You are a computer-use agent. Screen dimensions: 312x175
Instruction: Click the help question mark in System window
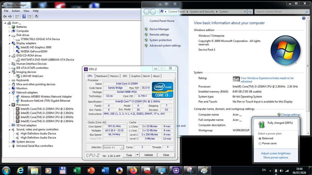[304, 18]
